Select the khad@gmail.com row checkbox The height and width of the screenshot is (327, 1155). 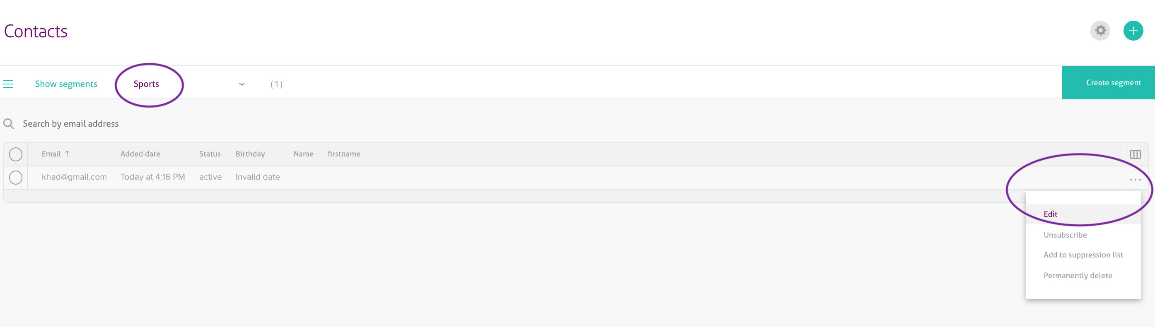16,178
